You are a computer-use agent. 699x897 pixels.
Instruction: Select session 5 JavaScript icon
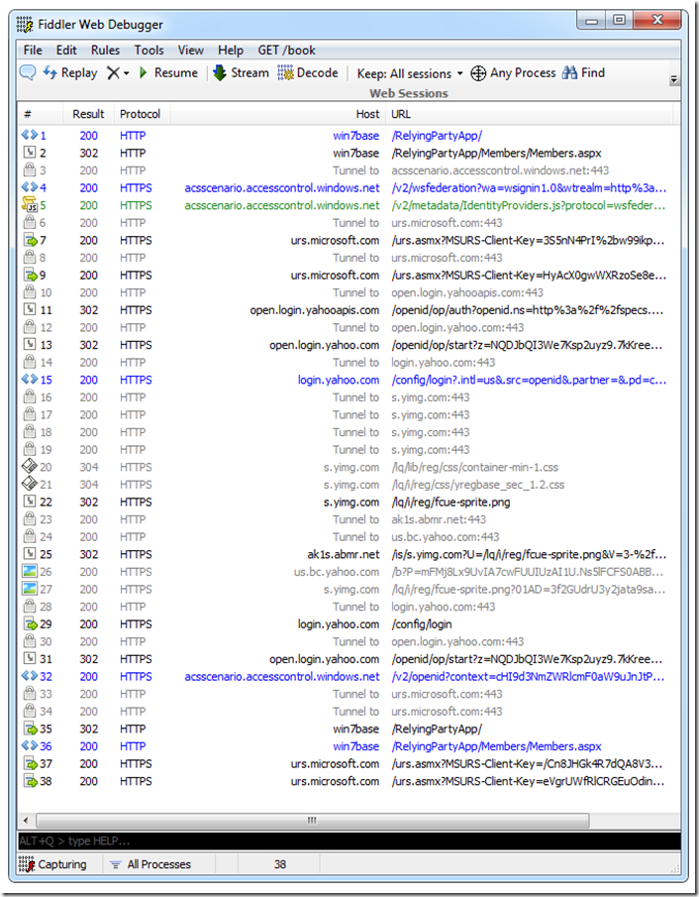[x=29, y=204]
